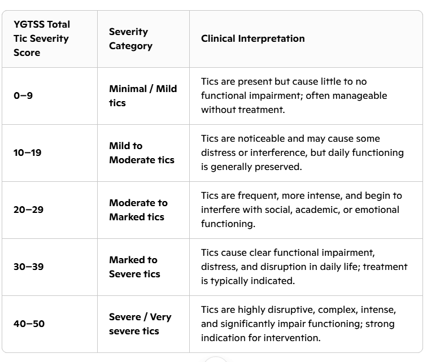Select the '0–9' score cell
Viewport: 427px width, 362px height.
coord(23,96)
